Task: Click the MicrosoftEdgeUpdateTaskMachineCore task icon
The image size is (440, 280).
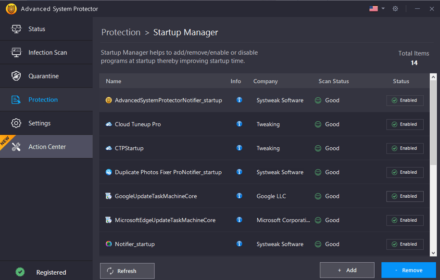Action: tap(109, 220)
